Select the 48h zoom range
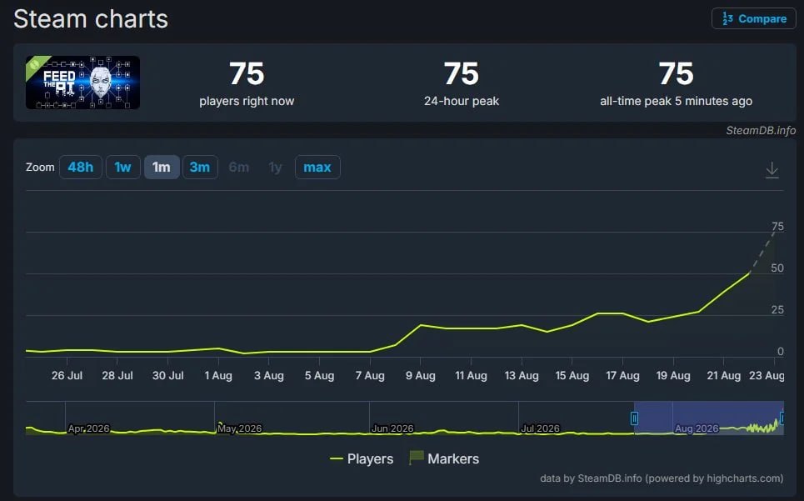The width and height of the screenshot is (804, 501). (x=81, y=168)
